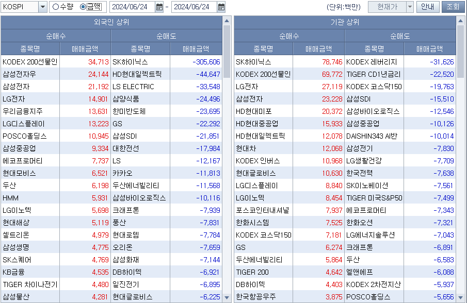This screenshot has width=467, height=303.
Task: Open the start date calendar picker
Action: click(159, 7)
